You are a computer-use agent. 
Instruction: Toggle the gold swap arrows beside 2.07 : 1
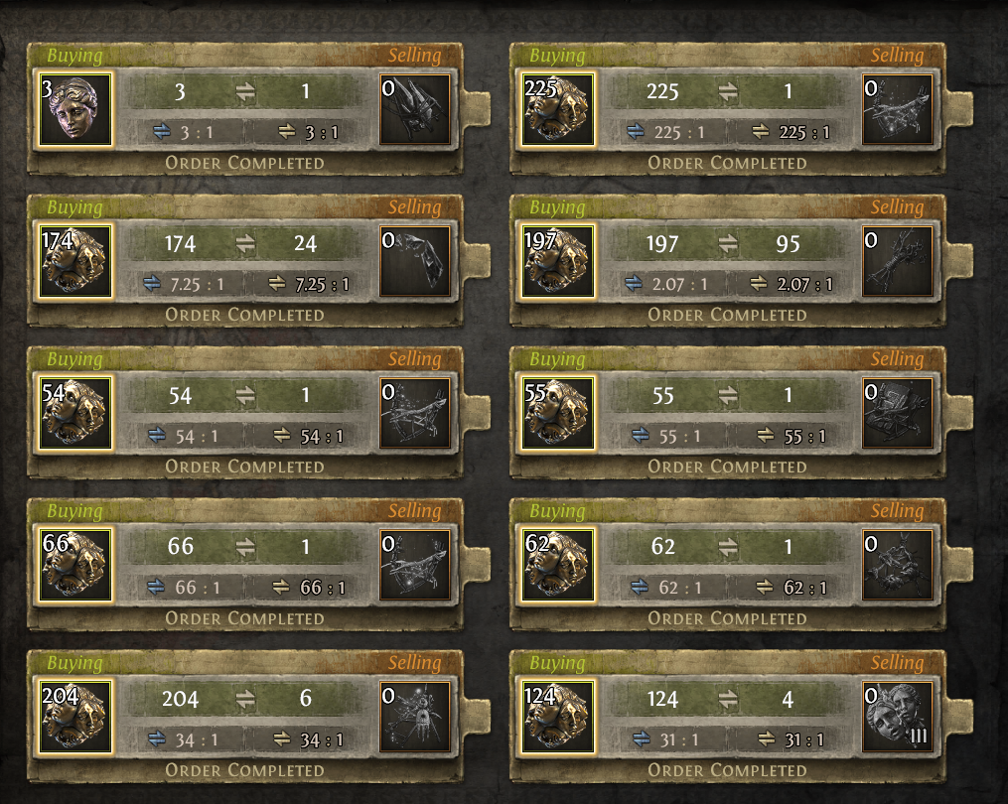(x=759, y=284)
